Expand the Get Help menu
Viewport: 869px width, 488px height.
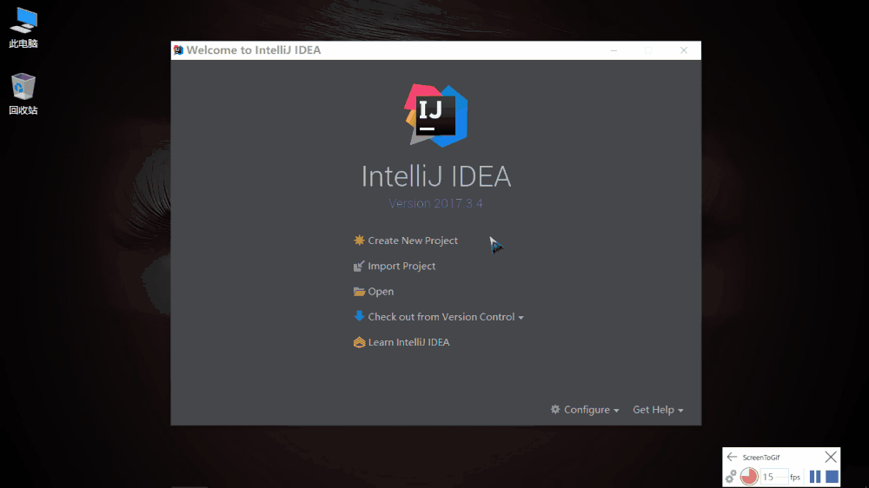pyautogui.click(x=658, y=410)
